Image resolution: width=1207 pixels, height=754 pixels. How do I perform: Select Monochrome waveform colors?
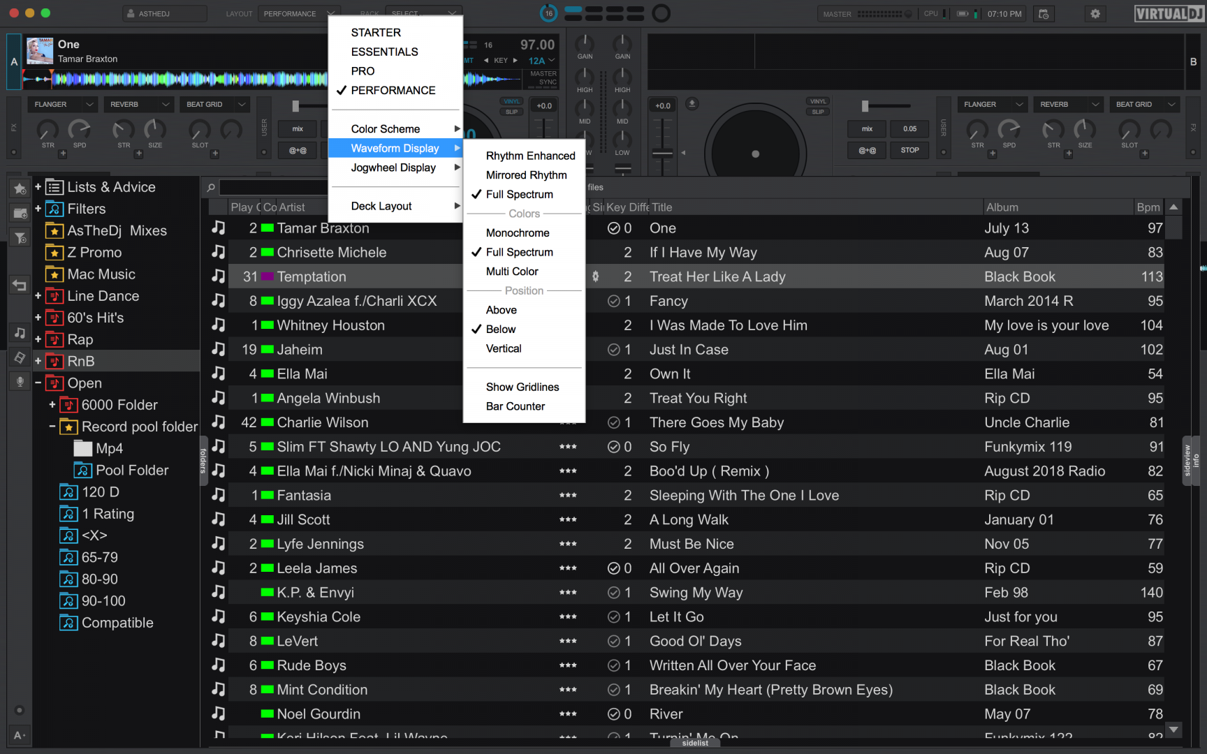click(518, 233)
